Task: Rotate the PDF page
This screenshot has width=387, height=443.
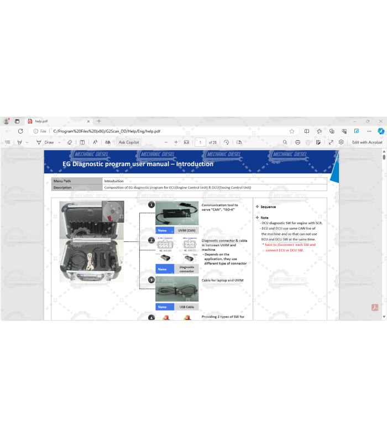Action: tap(226, 142)
